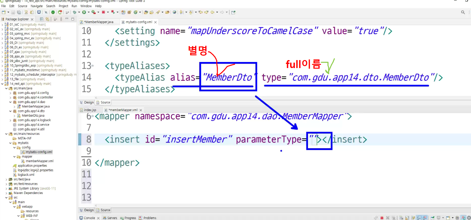Expand the Maven Dependencies node
The image size is (471, 220).
[x=7, y=193]
